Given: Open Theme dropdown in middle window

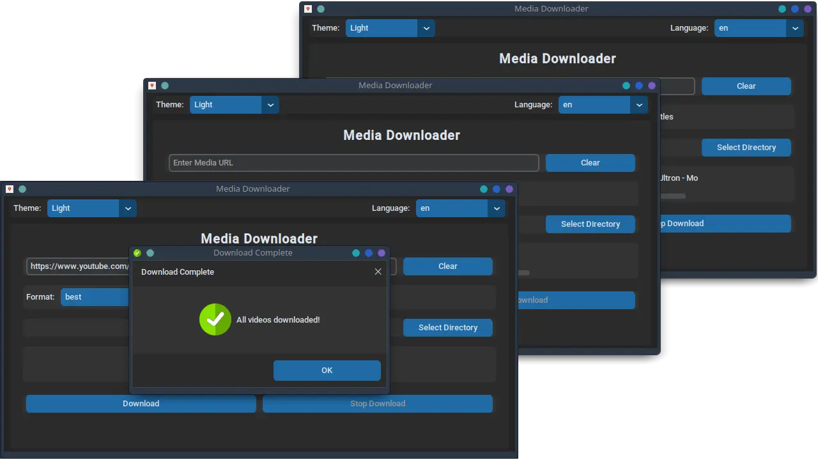Looking at the screenshot, I should (x=234, y=105).
